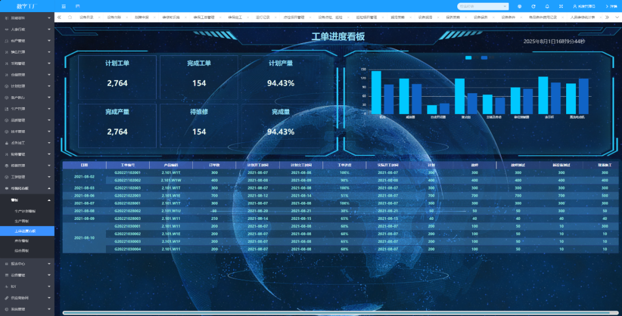Toggle fullscreen via the header expand icon
The image size is (622, 316).
point(561,6)
